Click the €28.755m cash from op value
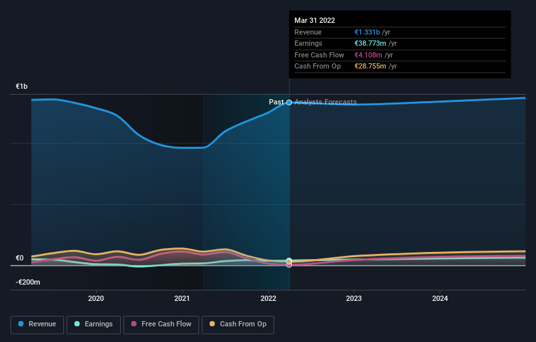 370,67
